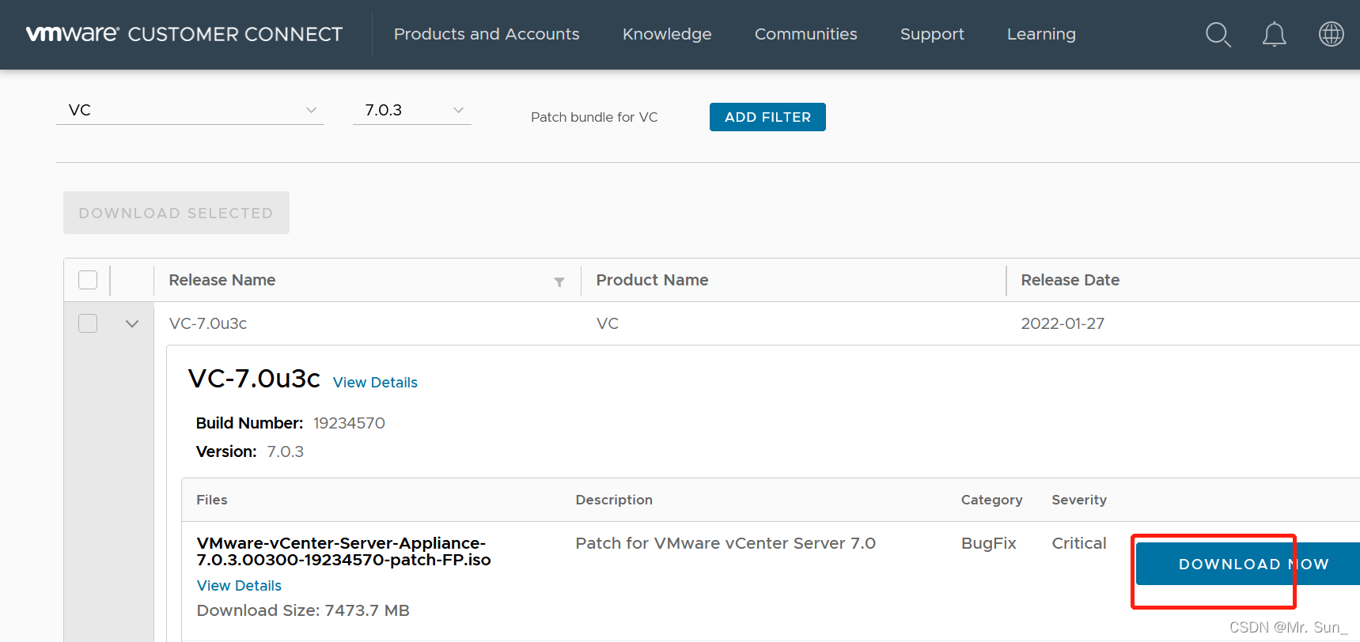The image size is (1360, 642).
Task: Click the Release Date column header
Action: coord(1070,280)
